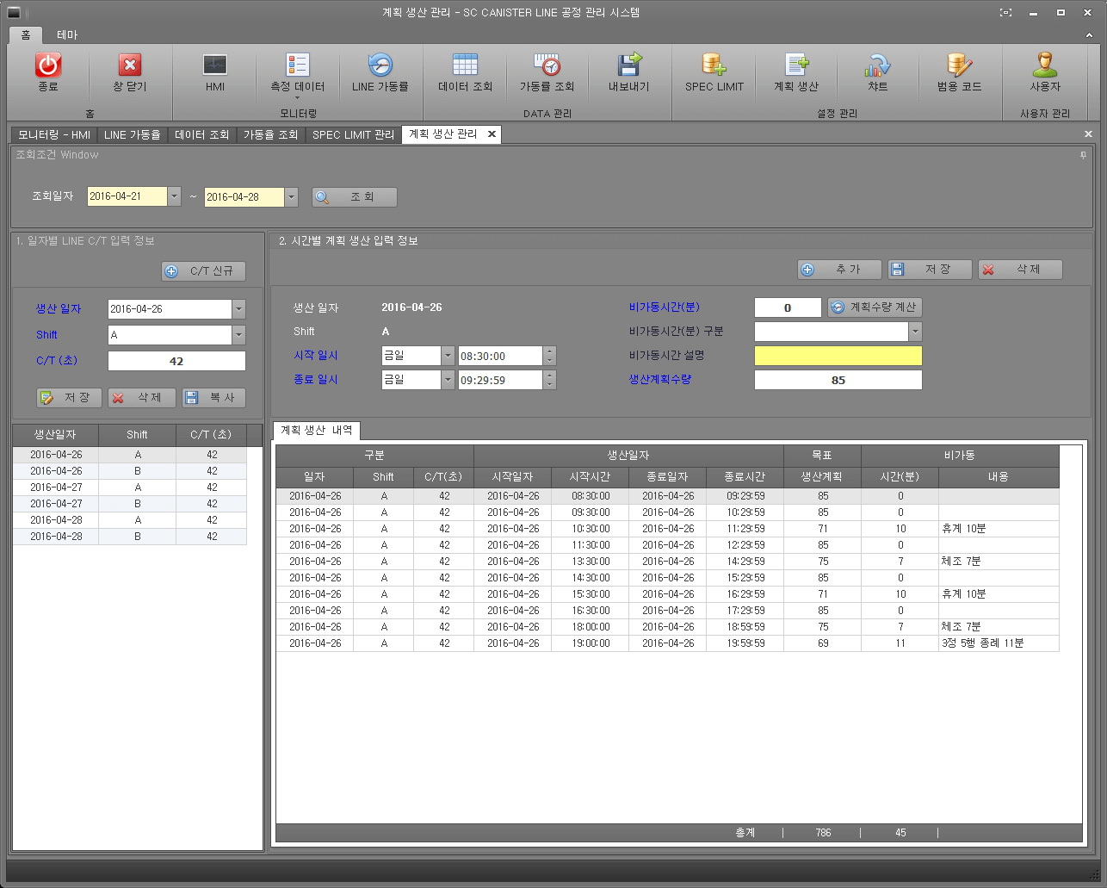This screenshot has width=1107, height=888.
Task: Open the 차트 chart icon
Action: point(877,66)
